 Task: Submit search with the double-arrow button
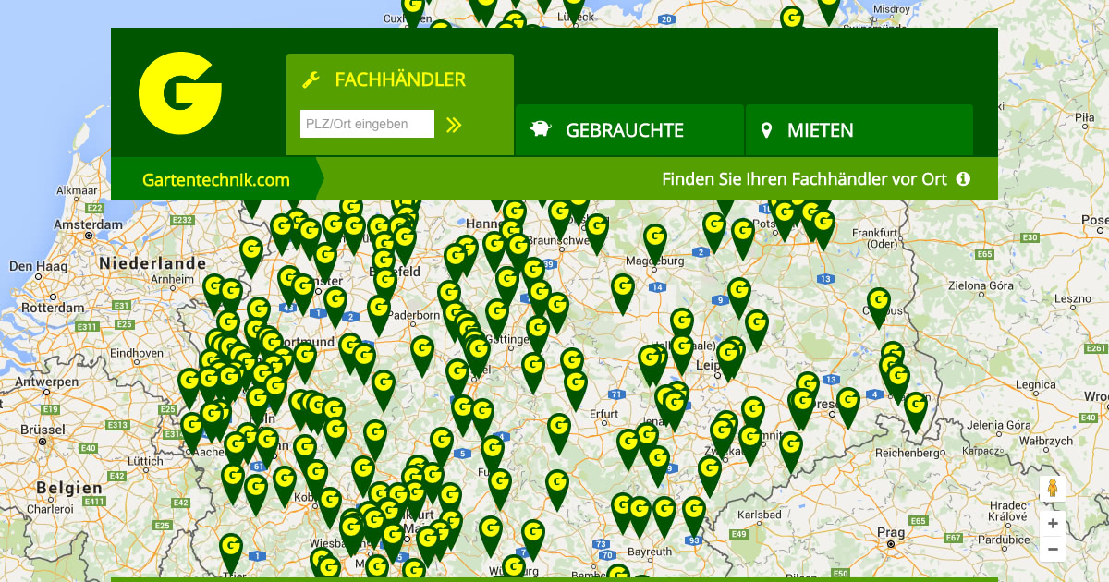[454, 125]
